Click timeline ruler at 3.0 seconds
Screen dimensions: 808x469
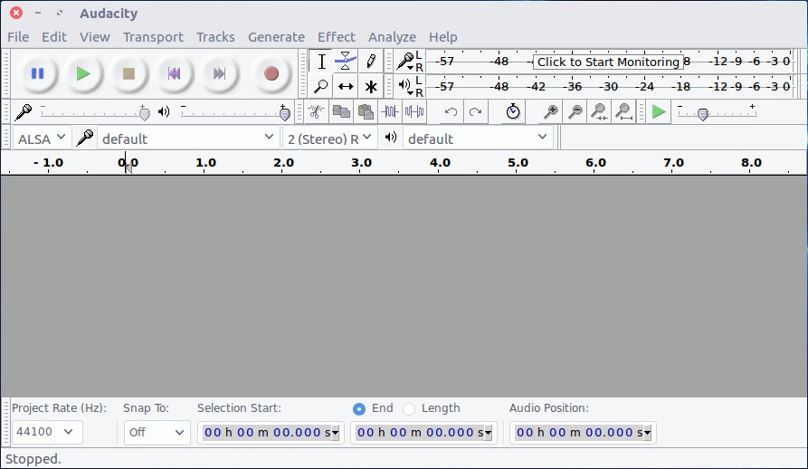click(x=360, y=163)
